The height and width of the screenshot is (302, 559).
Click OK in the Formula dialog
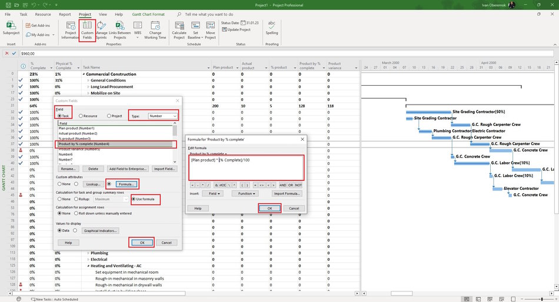point(269,209)
